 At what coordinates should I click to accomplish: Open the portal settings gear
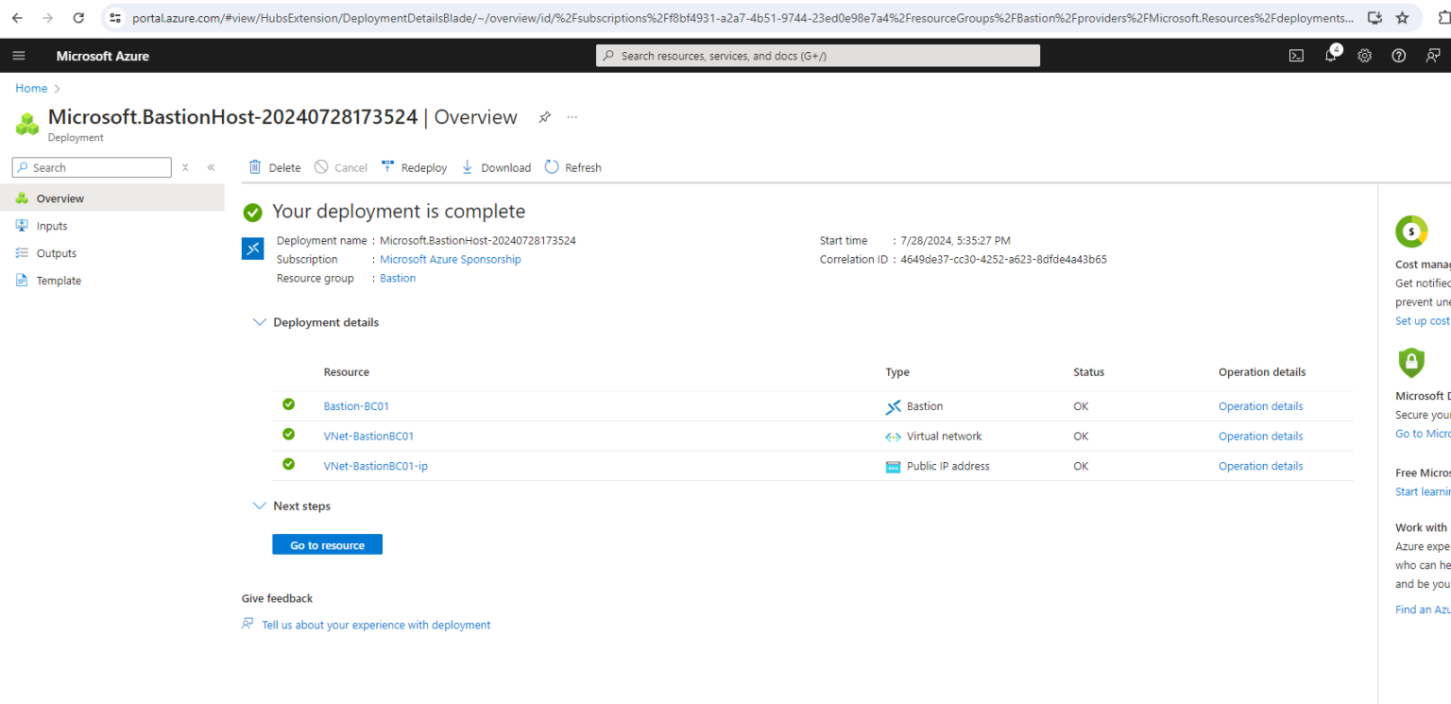click(x=1364, y=56)
